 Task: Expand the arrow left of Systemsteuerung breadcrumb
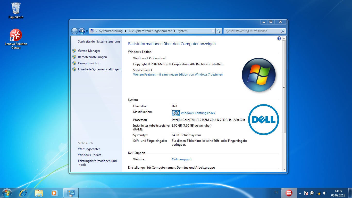click(x=96, y=31)
